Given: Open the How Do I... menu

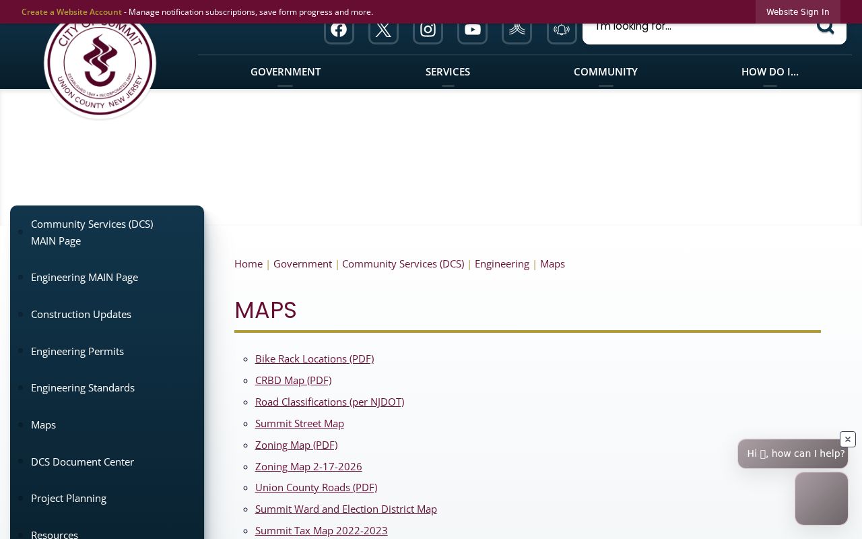Looking at the screenshot, I should pyautogui.click(x=770, y=72).
